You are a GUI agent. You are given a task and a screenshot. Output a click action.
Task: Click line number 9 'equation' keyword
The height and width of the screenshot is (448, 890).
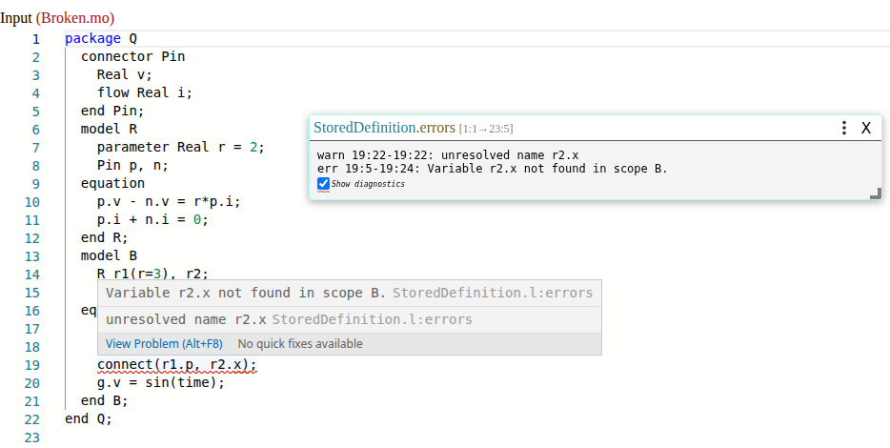click(112, 183)
